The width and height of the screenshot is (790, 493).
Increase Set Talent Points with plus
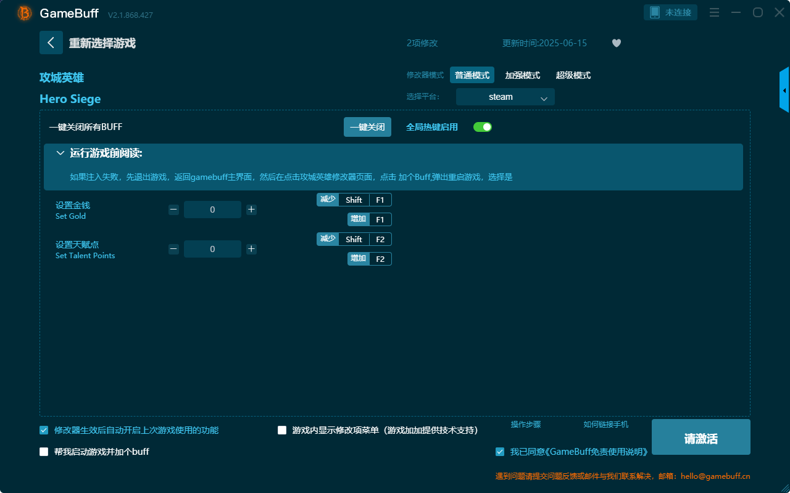(x=251, y=249)
